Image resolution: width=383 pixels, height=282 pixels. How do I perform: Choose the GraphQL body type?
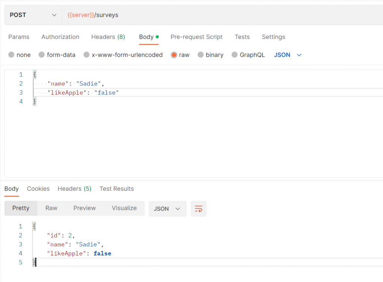coord(235,55)
